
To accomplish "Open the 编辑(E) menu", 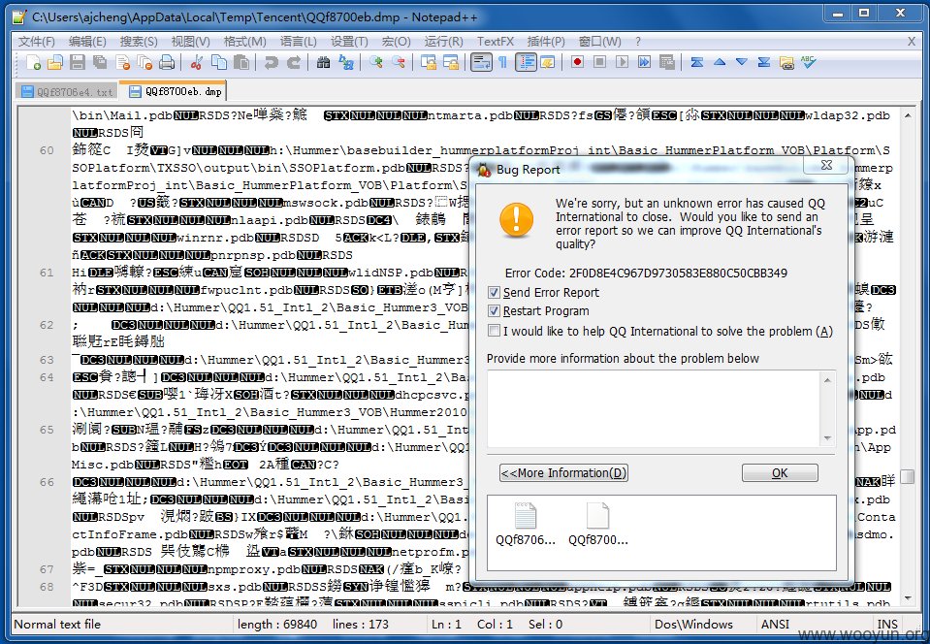I will tap(87, 42).
